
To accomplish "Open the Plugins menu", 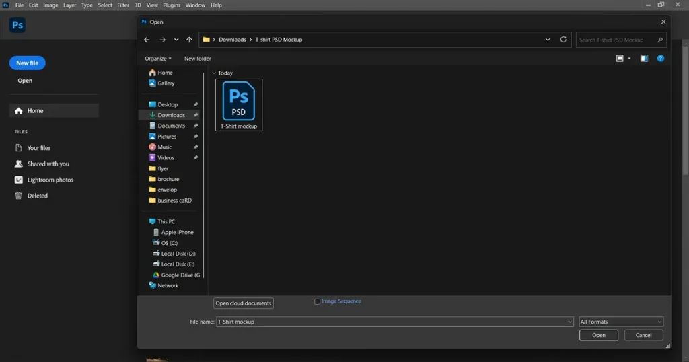I will click(172, 5).
